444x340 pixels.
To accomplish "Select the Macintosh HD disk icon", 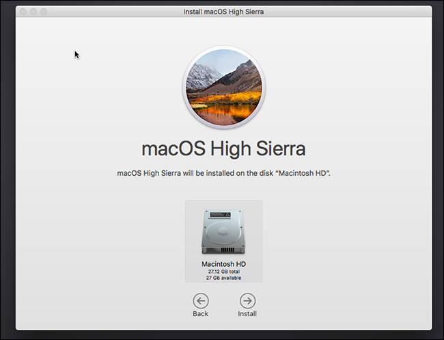I will 223,232.
